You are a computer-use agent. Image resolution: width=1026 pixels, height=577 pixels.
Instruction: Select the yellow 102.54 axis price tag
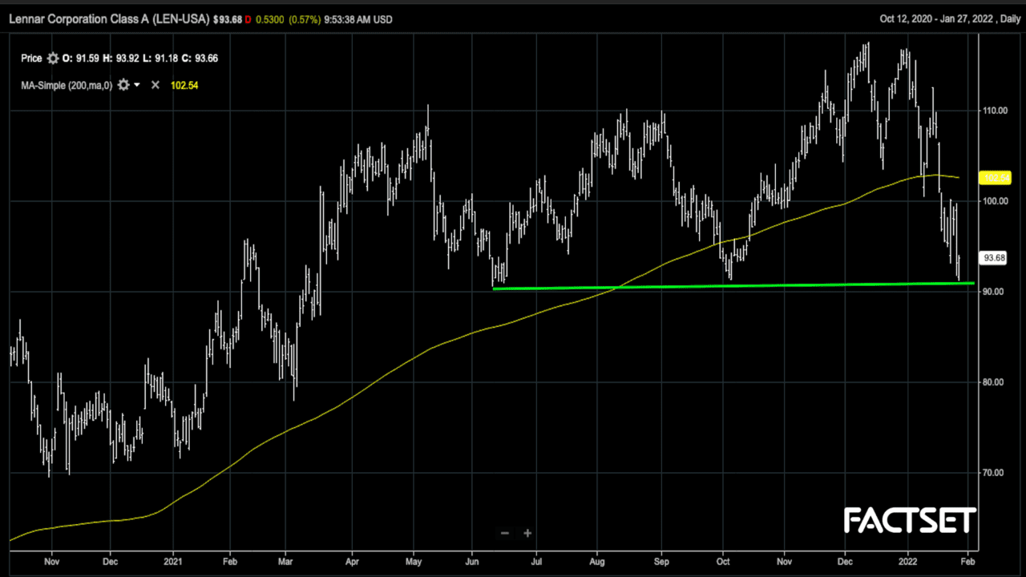coord(994,178)
